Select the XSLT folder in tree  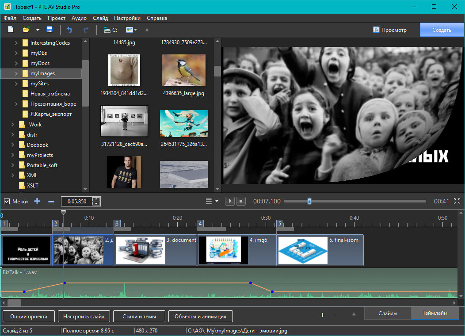(33, 186)
